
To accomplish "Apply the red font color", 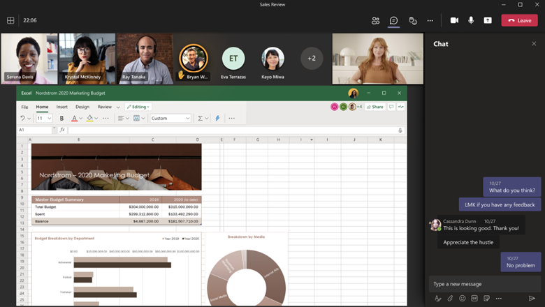I will point(74,119).
